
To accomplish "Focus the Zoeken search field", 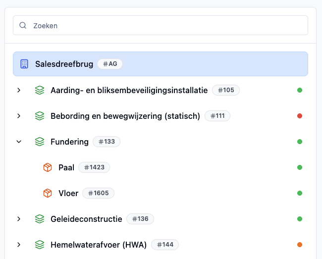I will (161, 25).
